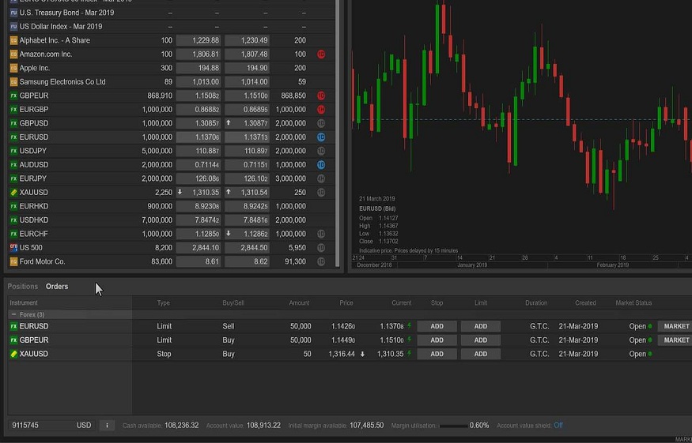The height and width of the screenshot is (443, 692).
Task: Click the Created column header
Action: click(585, 302)
